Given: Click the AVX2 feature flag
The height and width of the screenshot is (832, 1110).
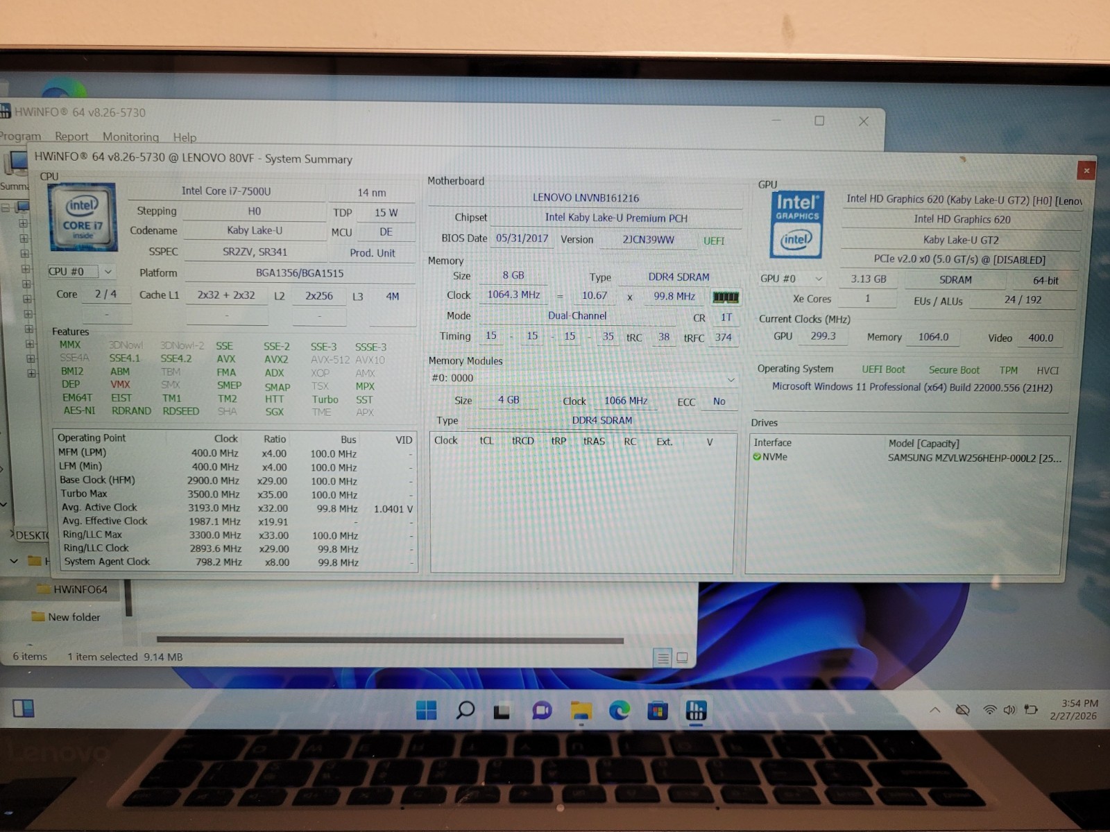Looking at the screenshot, I should [275, 360].
